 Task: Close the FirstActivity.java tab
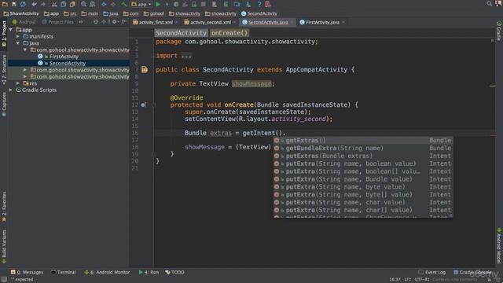343,22
